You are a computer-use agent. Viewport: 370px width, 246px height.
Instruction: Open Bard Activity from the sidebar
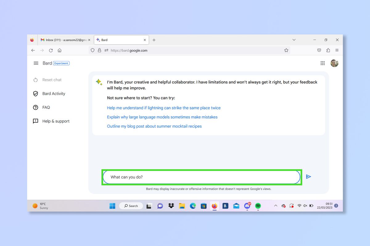[x=54, y=93]
